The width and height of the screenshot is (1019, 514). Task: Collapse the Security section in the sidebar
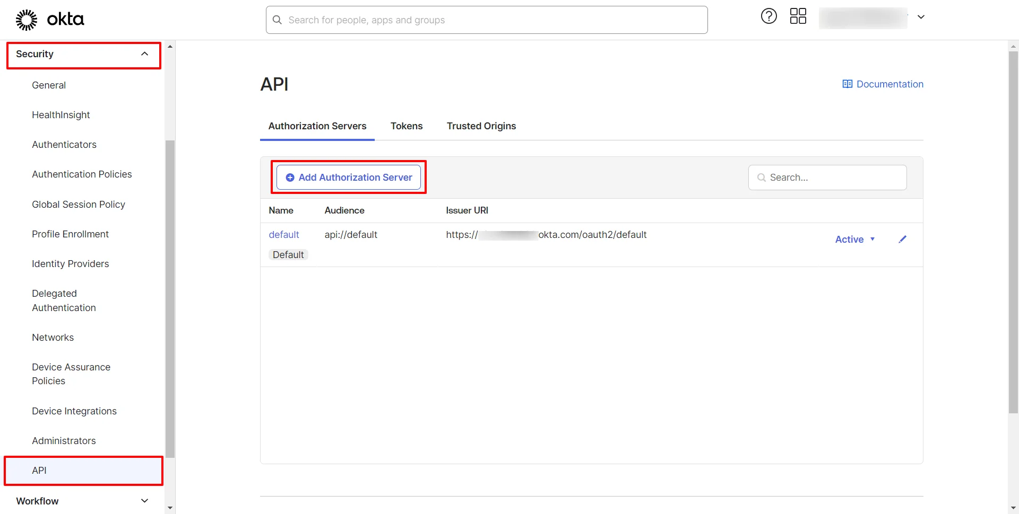(144, 54)
